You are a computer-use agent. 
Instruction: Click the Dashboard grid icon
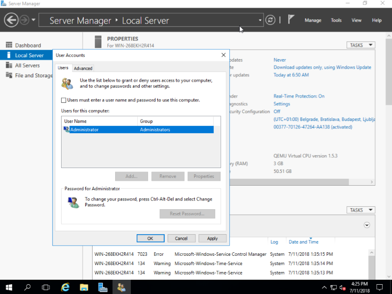click(9, 45)
